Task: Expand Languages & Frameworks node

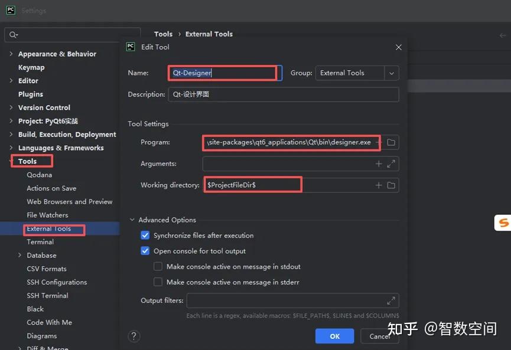Action: [x=11, y=148]
